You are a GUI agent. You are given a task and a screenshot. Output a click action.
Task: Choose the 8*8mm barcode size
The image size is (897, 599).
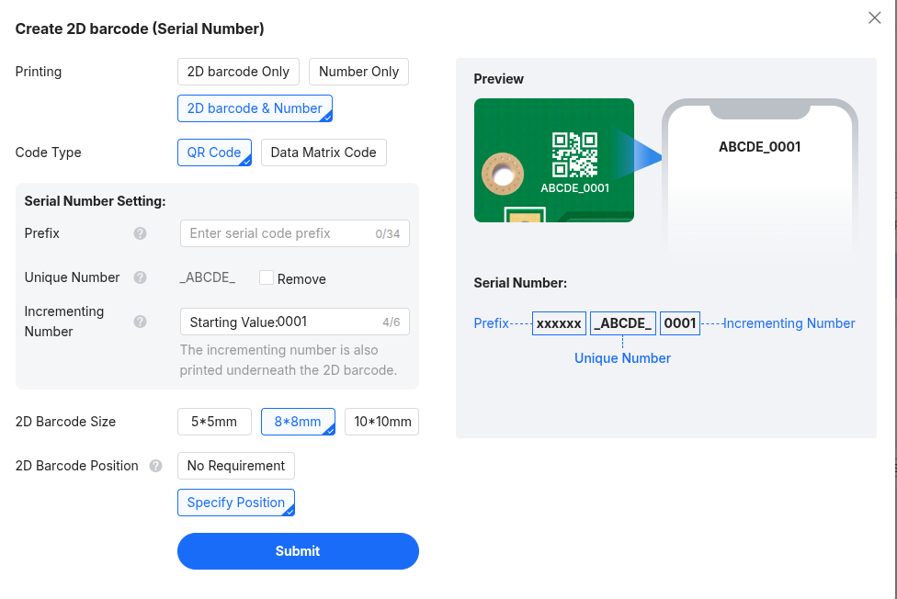[298, 422]
